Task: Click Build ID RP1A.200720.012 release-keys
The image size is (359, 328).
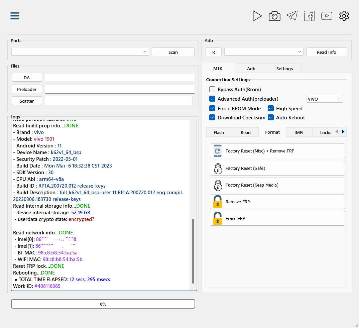Action: tap(72, 186)
